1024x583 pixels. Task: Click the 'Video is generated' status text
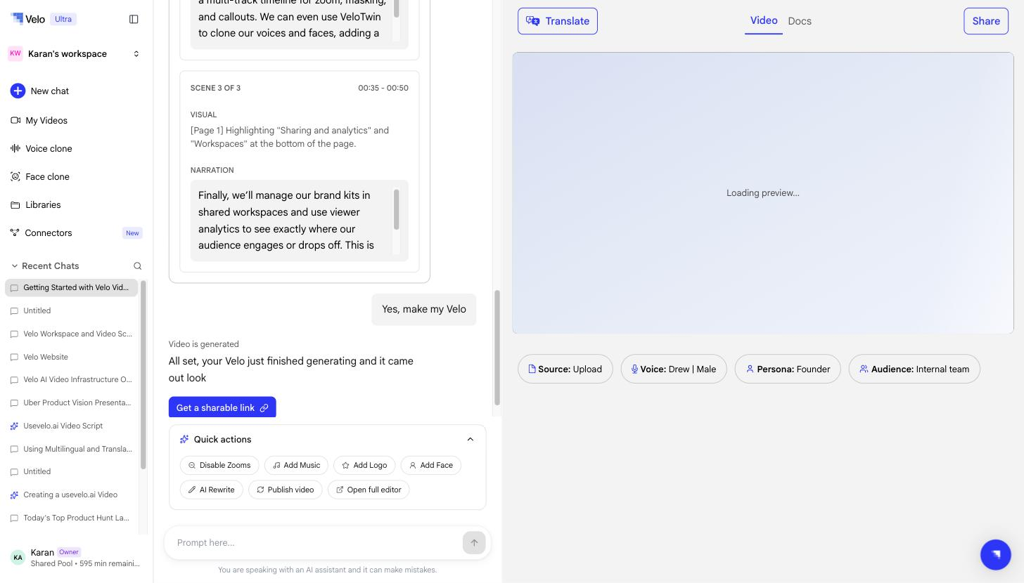click(204, 344)
